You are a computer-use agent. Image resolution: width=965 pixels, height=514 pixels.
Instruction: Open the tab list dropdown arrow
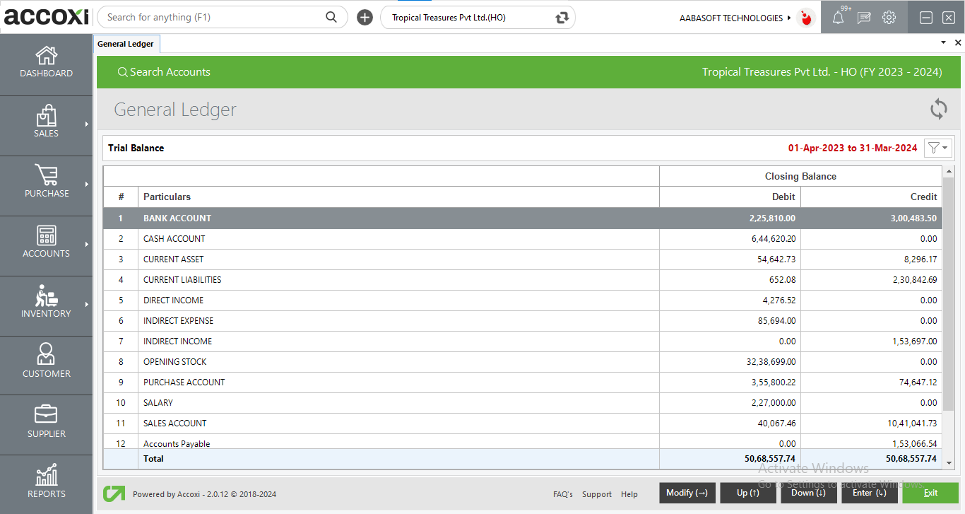[x=943, y=43]
